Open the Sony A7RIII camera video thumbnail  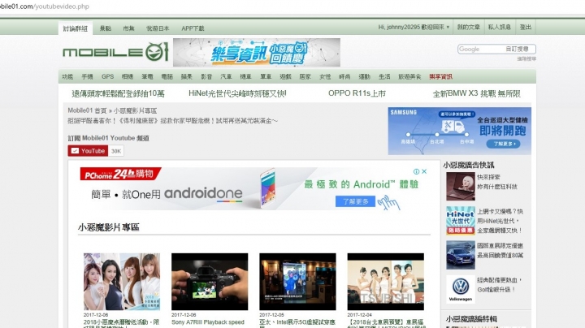pos(210,282)
